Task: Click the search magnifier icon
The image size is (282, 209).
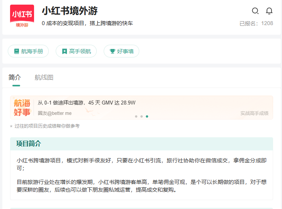Action: coord(255,11)
